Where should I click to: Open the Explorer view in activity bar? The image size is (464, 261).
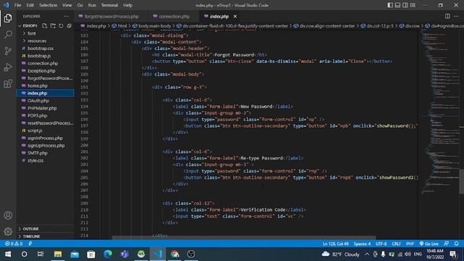(x=8, y=18)
